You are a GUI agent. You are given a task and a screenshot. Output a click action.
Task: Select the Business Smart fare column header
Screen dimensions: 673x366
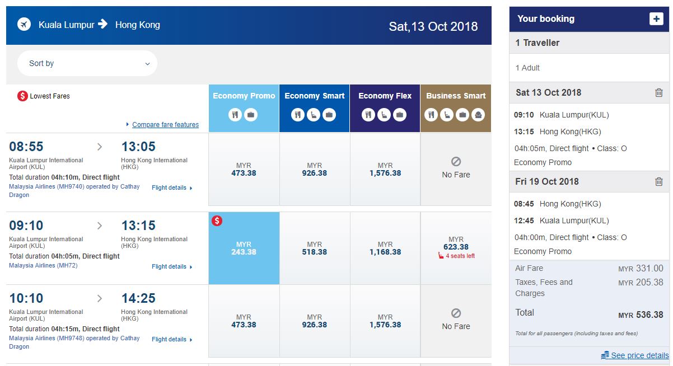(456, 96)
